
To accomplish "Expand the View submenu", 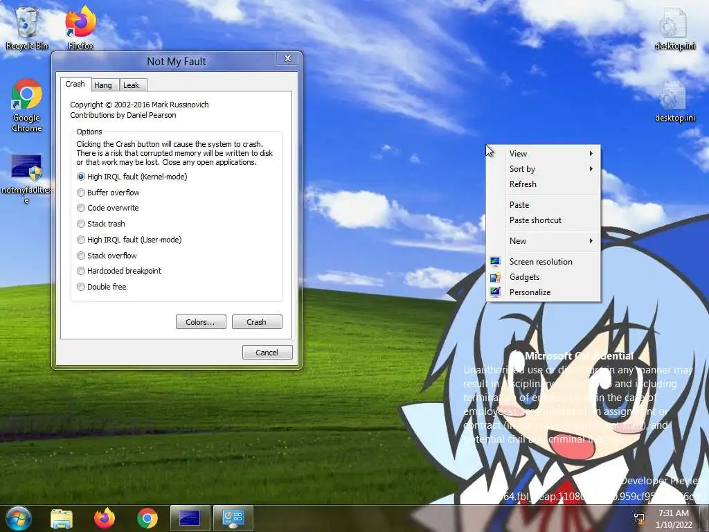I will click(x=543, y=154).
